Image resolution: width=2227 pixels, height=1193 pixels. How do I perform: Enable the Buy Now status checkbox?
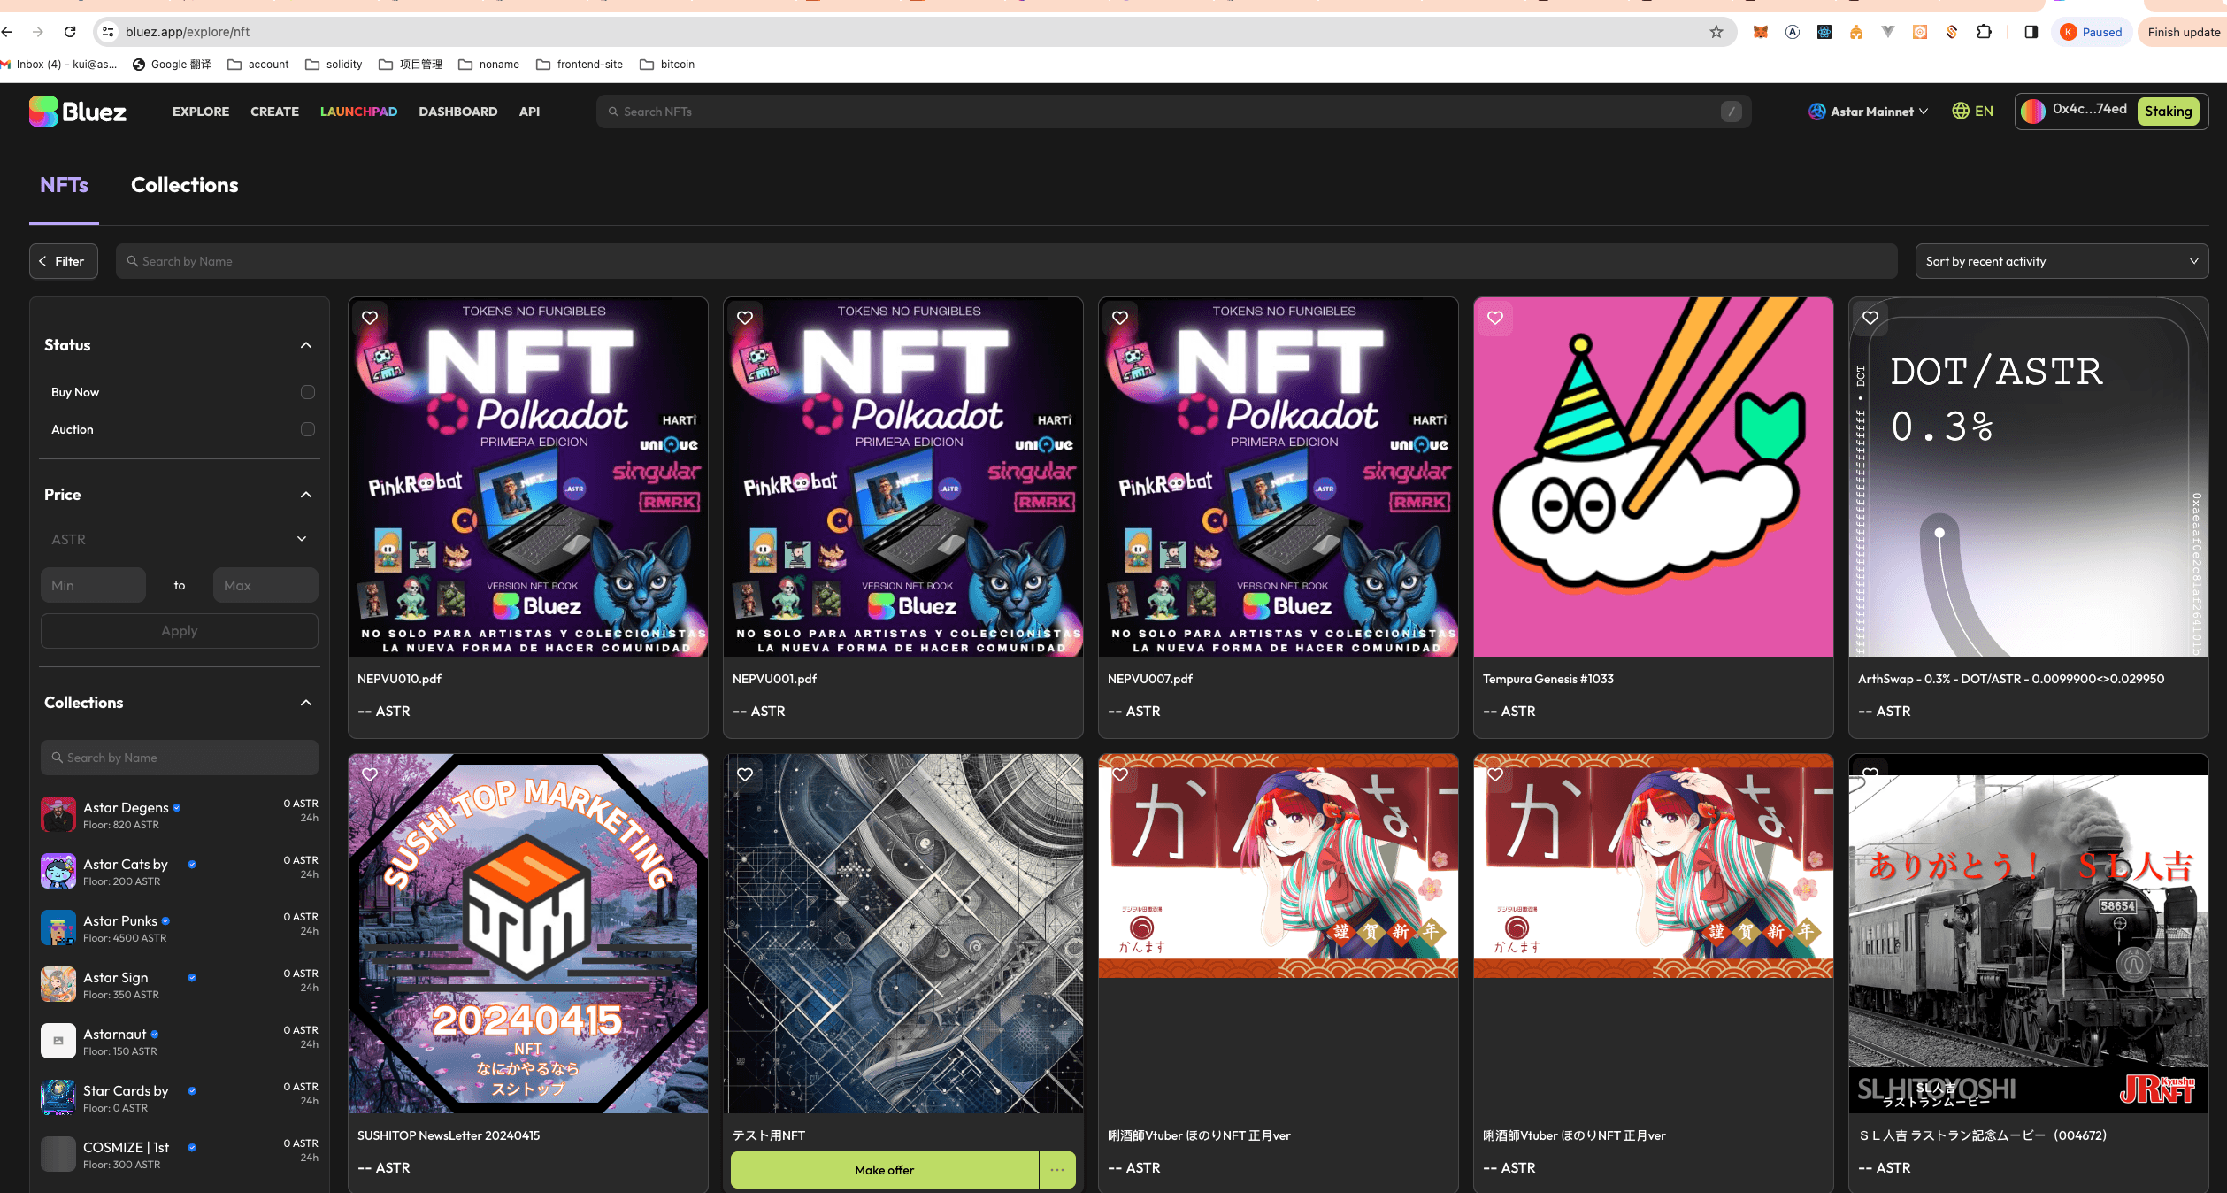click(308, 392)
